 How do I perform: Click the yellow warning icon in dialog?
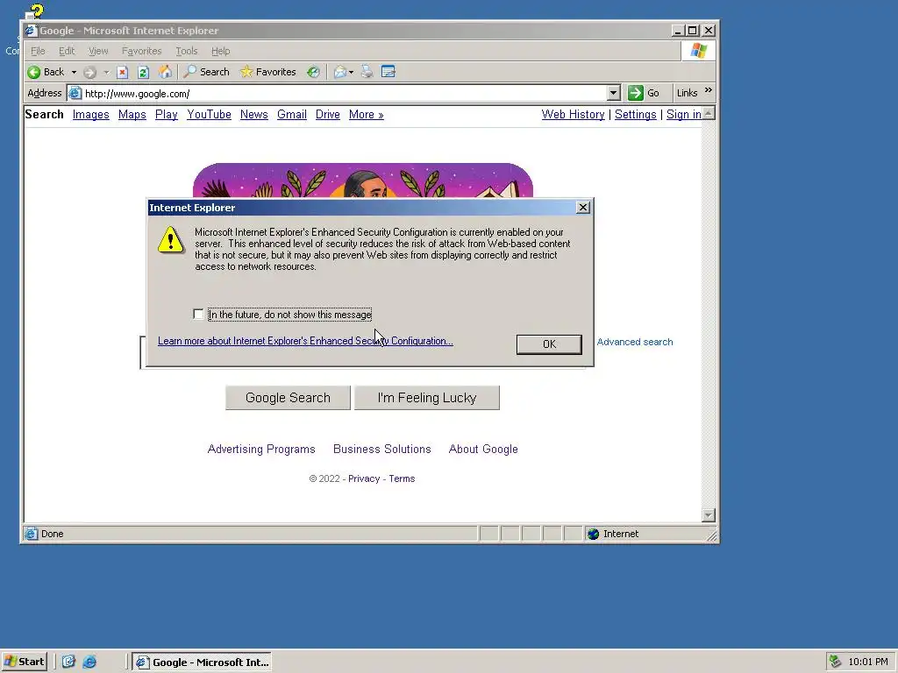tap(171, 239)
